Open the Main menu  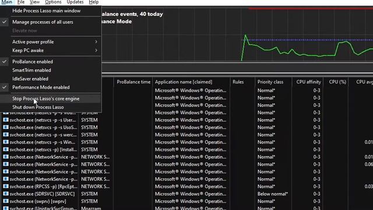pyautogui.click(x=6, y=2)
